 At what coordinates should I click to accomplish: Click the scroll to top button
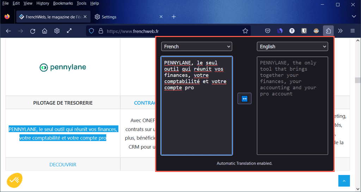point(344,181)
